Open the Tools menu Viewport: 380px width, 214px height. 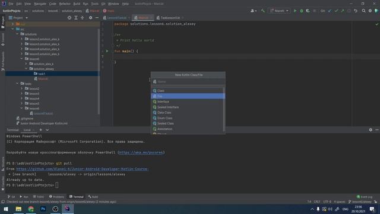click(95, 4)
